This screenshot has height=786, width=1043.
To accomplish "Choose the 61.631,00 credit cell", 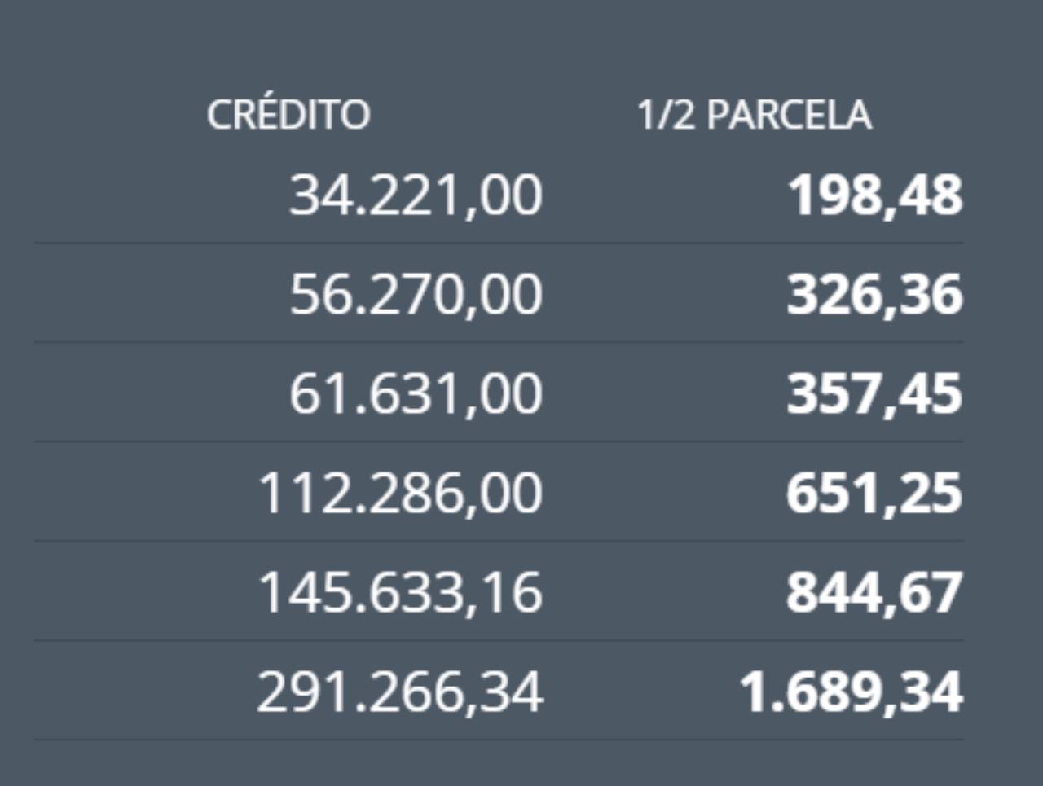I will (416, 394).
